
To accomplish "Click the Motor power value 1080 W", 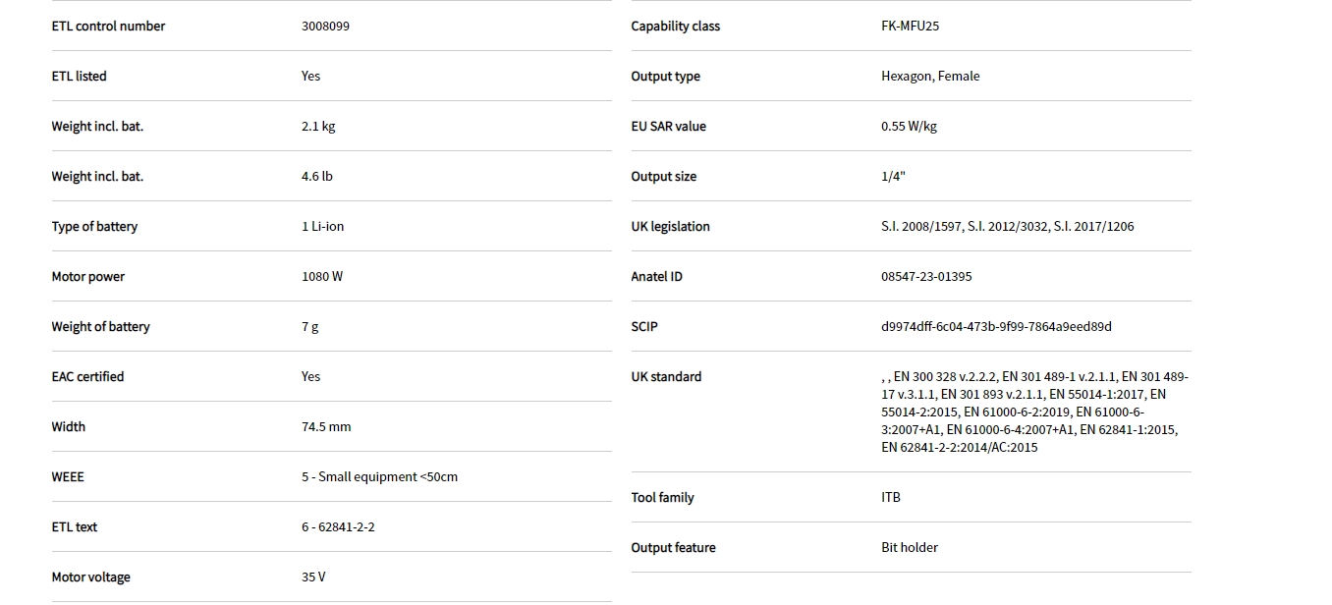I will pyautogui.click(x=322, y=277).
